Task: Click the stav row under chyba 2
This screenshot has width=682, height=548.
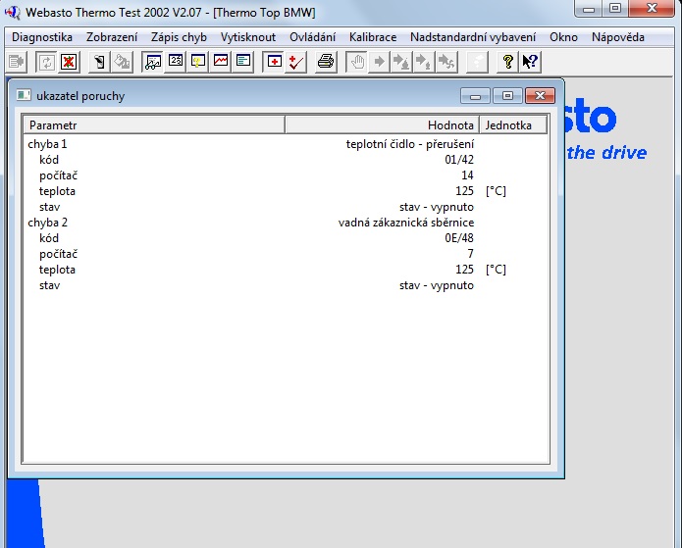Action: click(x=286, y=285)
